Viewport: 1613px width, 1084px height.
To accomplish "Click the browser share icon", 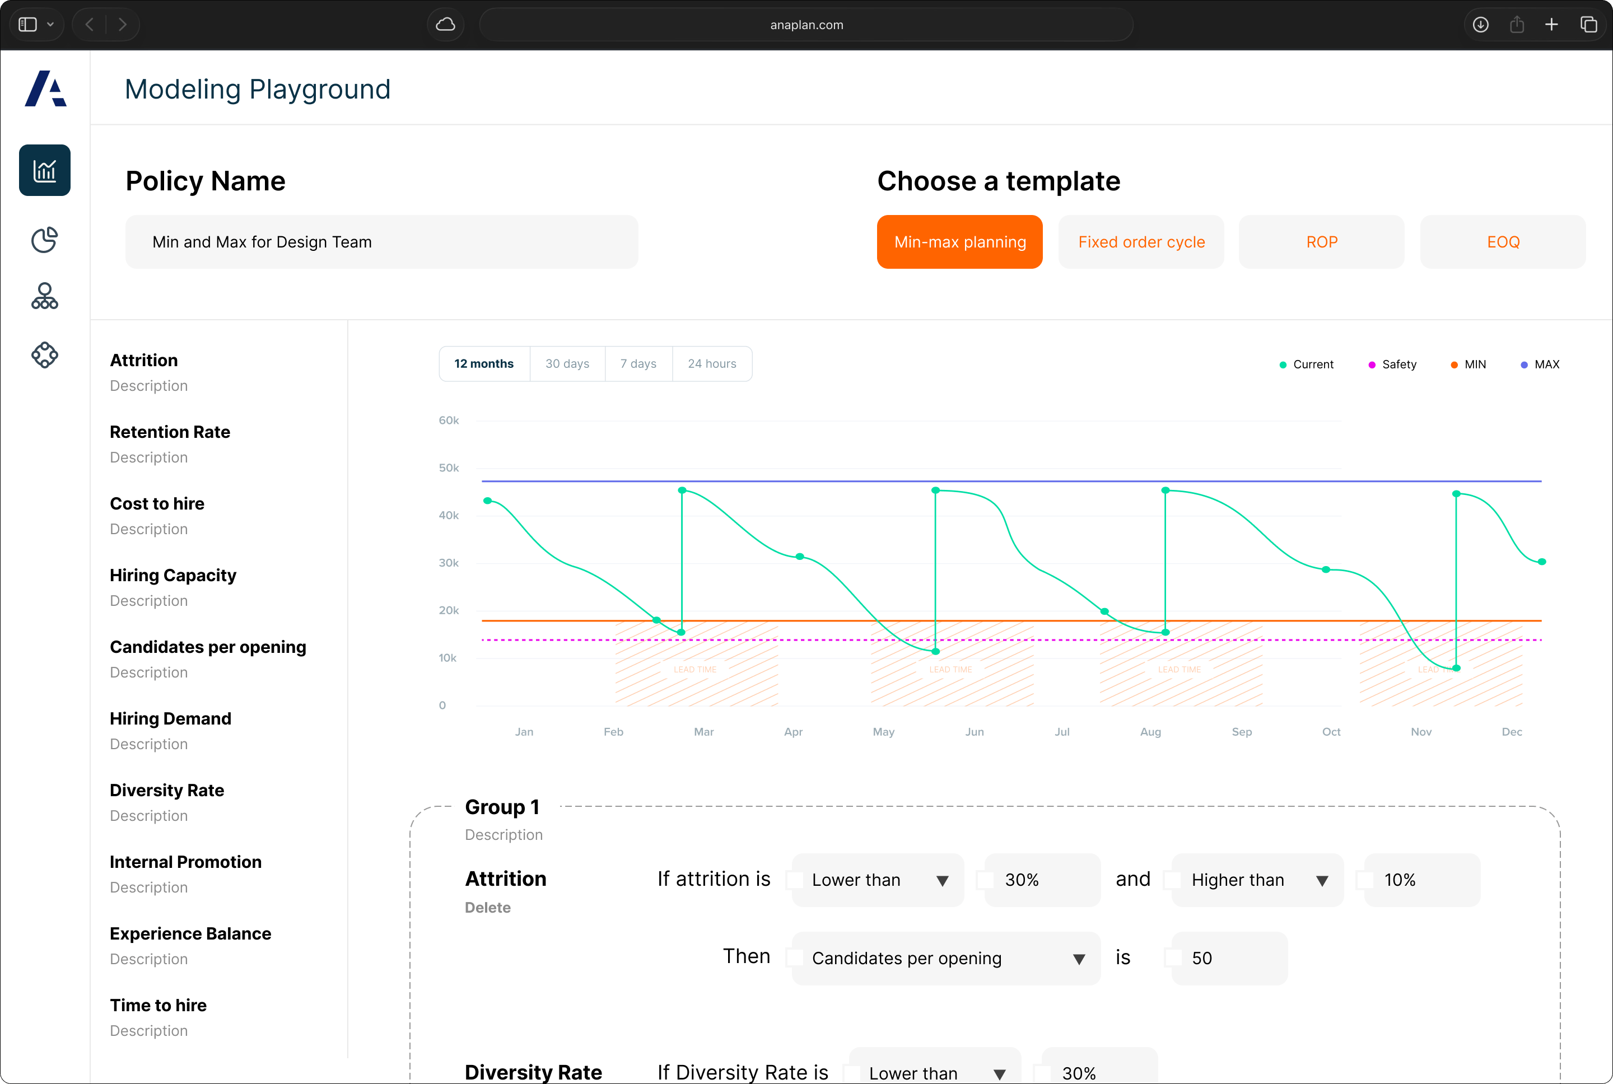I will [1516, 25].
